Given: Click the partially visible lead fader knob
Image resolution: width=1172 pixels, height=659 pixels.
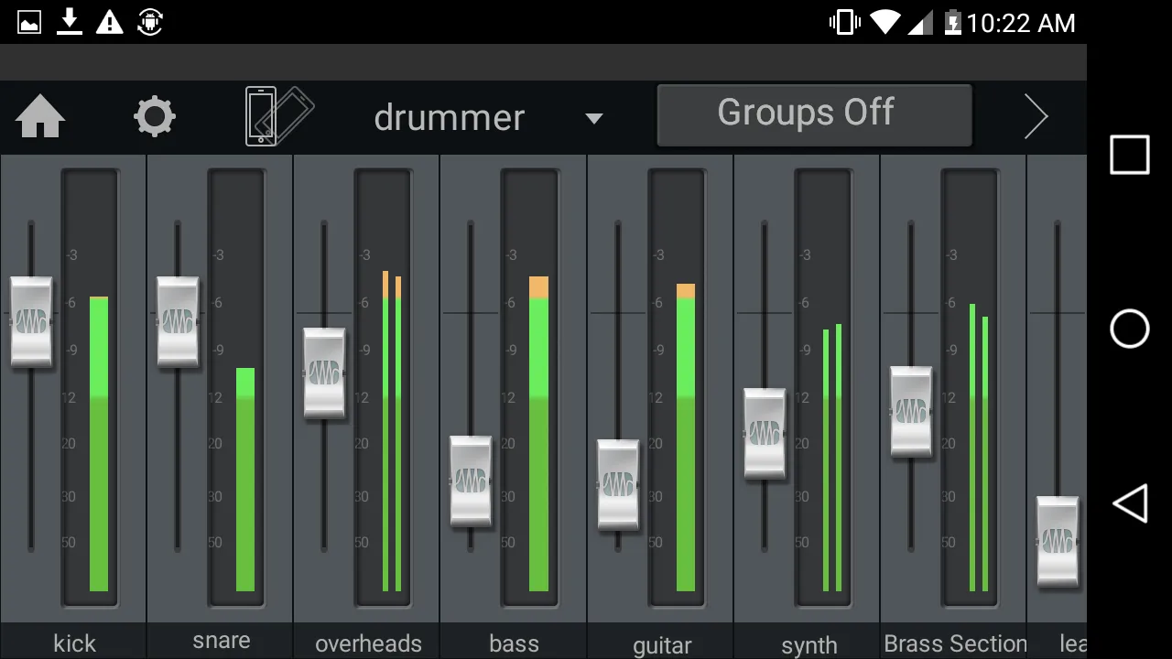Looking at the screenshot, I should click(1058, 542).
